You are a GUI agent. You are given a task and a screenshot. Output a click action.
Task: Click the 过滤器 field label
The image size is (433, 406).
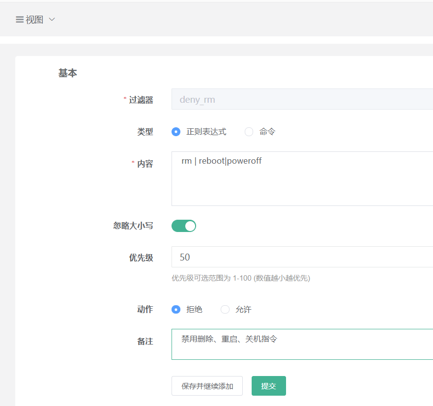pyautogui.click(x=141, y=100)
